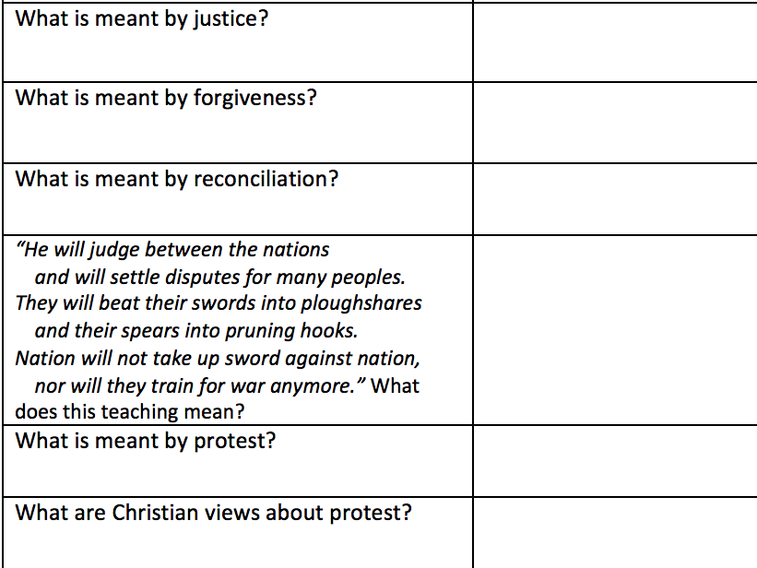757x568 pixels.
Task: Click the line 'nor will they train for war anymore.'
Action: 200,386
